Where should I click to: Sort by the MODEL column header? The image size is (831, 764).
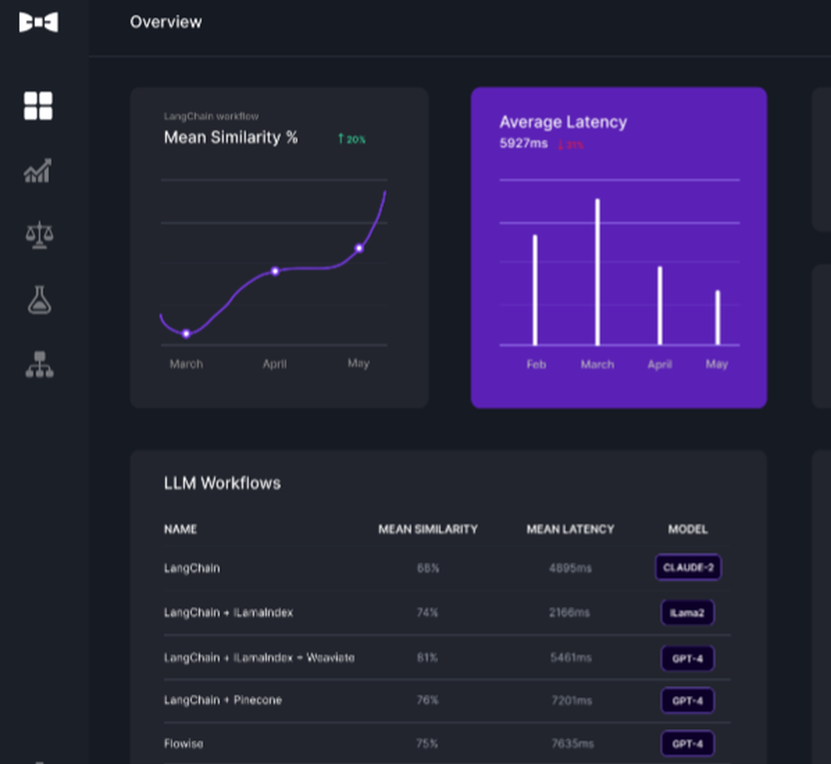(x=687, y=529)
